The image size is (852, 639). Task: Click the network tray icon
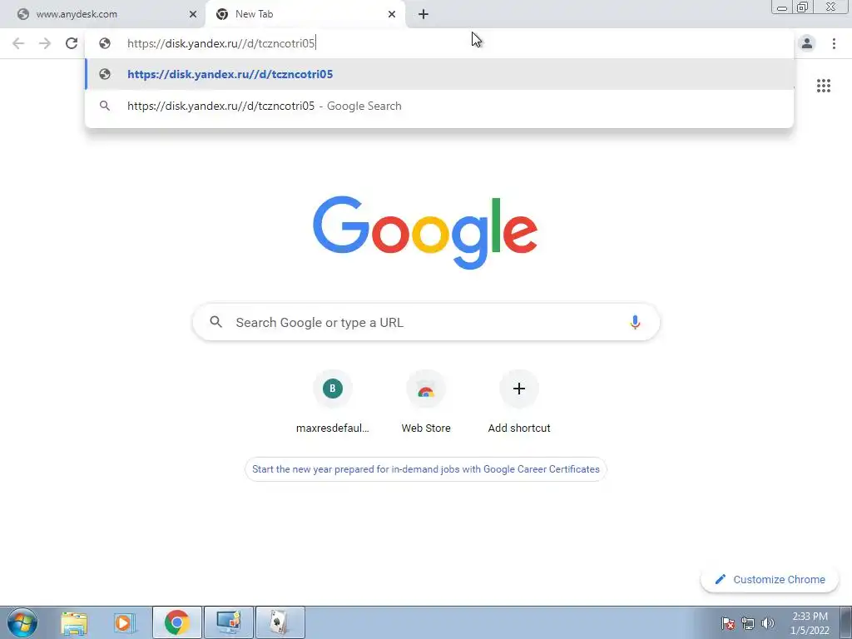coord(748,623)
